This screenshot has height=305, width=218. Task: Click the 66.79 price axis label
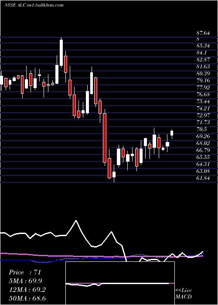tap(203, 150)
